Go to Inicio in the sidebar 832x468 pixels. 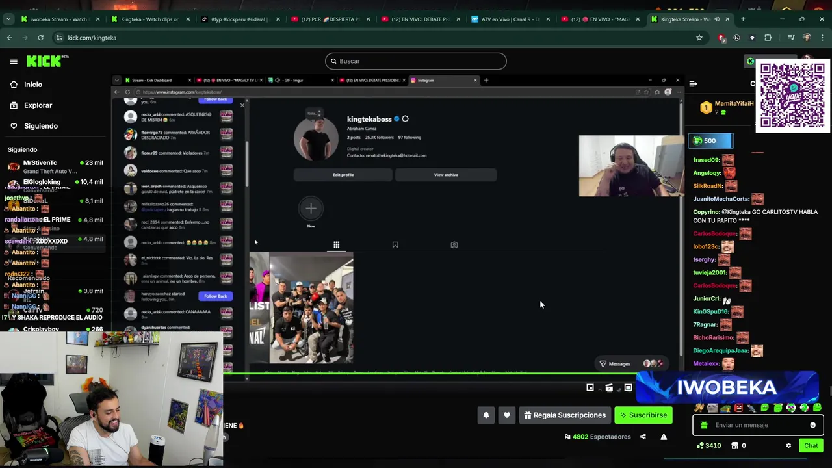(26, 84)
